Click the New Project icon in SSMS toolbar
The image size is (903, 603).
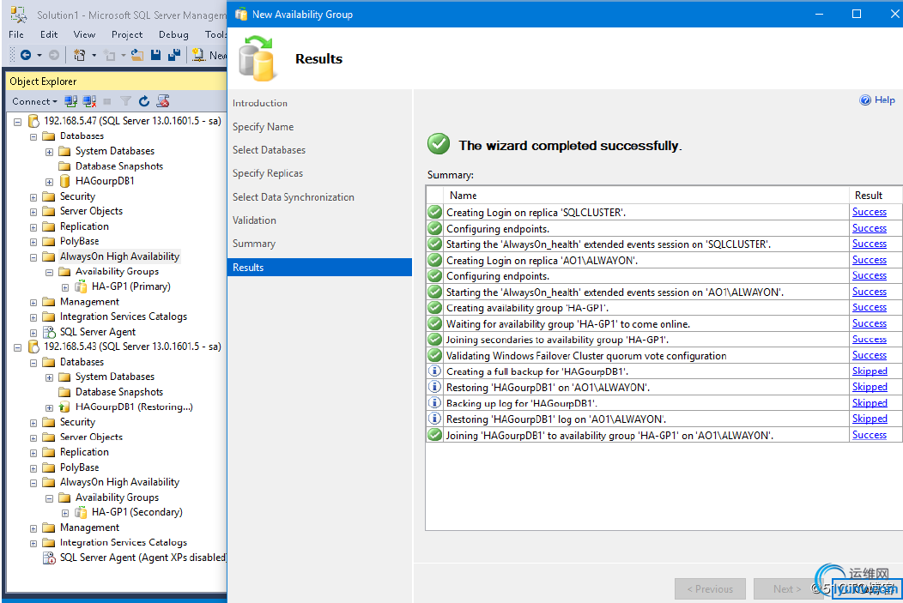tap(80, 55)
